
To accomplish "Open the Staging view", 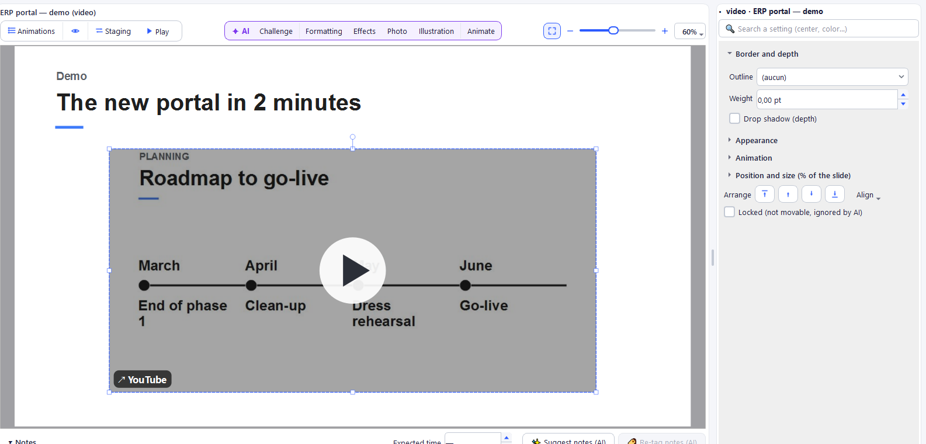I will pyautogui.click(x=113, y=32).
